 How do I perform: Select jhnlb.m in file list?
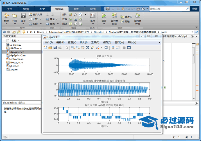pyautogui.click(x=15, y=66)
